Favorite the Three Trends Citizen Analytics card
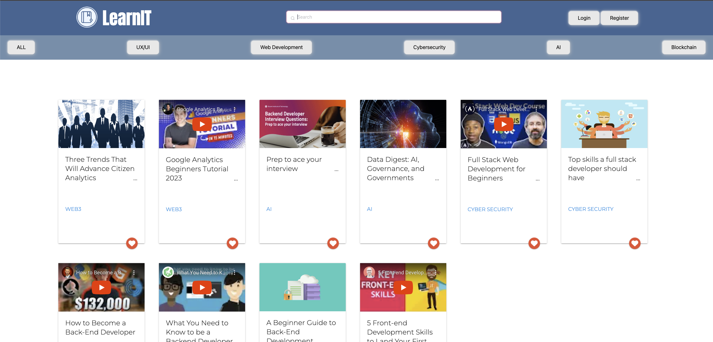The width and height of the screenshot is (713, 342). point(132,243)
